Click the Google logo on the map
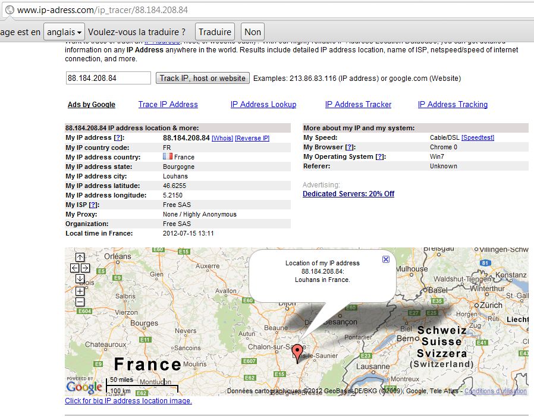The height and width of the screenshot is (417, 534). 84,387
